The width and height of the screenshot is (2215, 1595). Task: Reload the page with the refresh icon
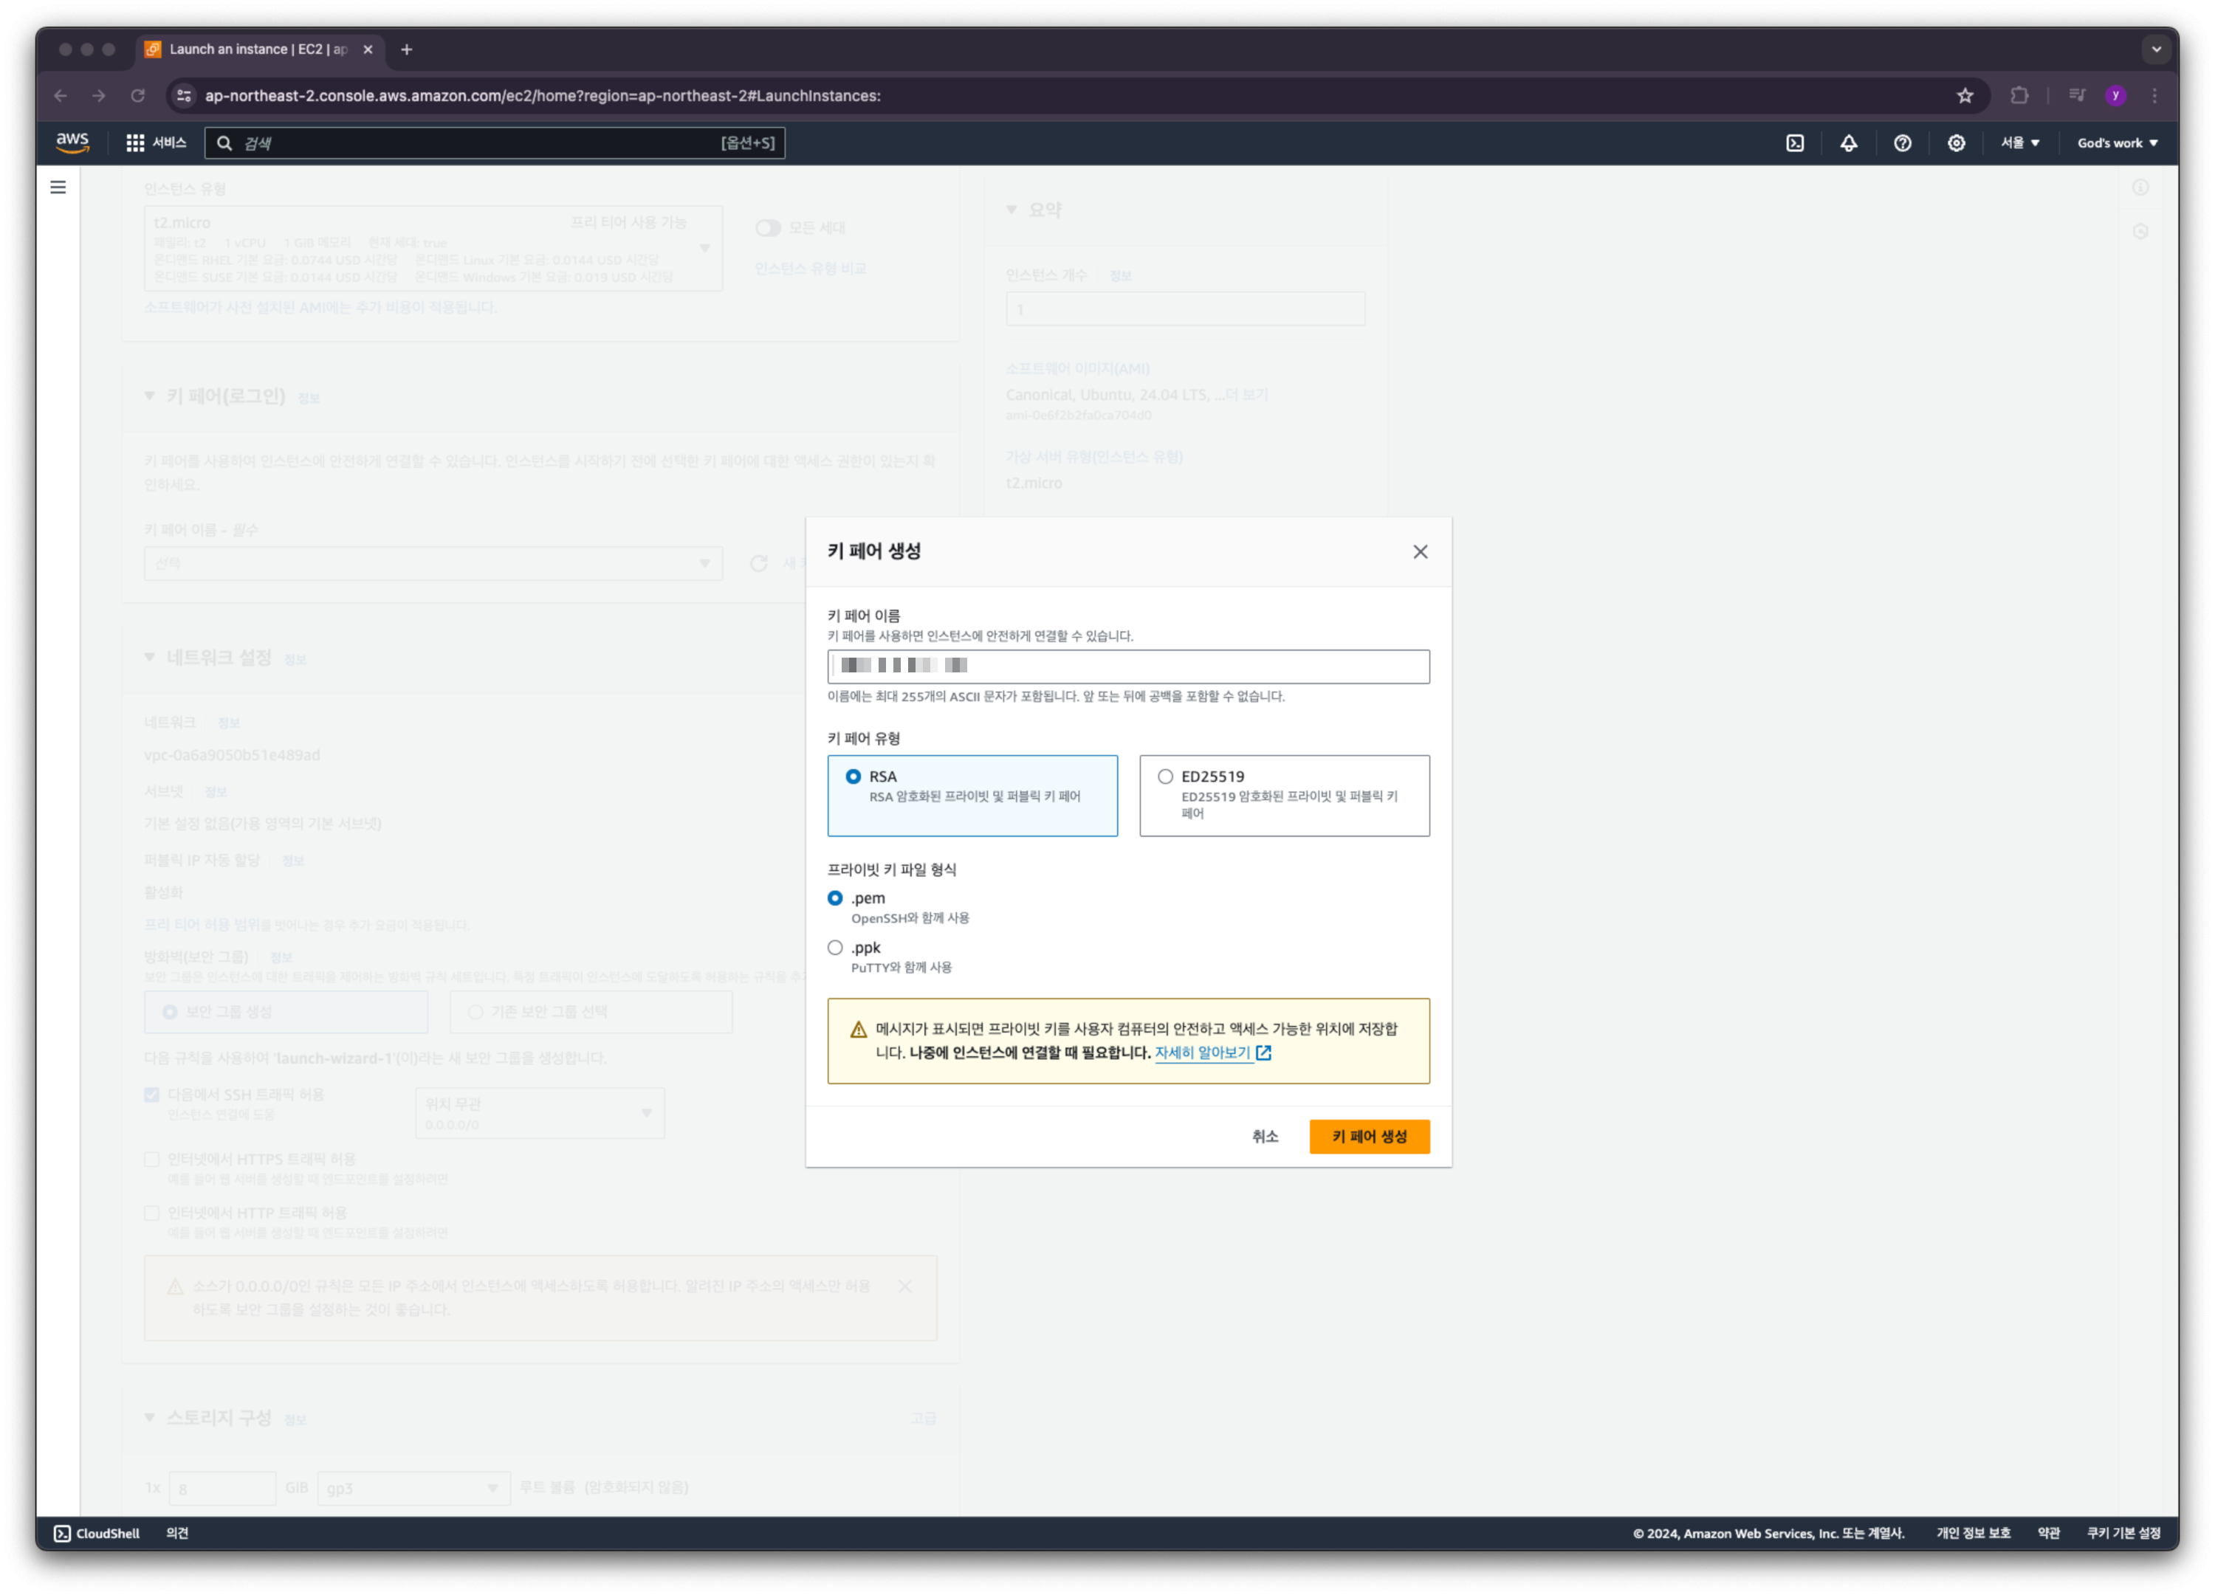138,96
